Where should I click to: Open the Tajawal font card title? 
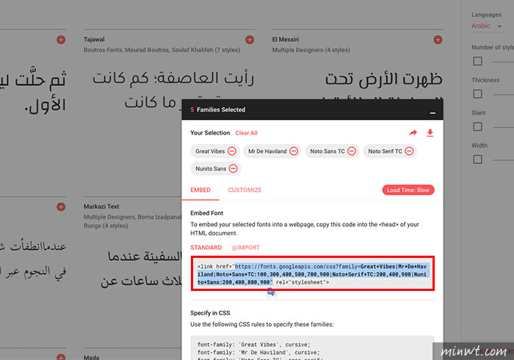tap(94, 40)
